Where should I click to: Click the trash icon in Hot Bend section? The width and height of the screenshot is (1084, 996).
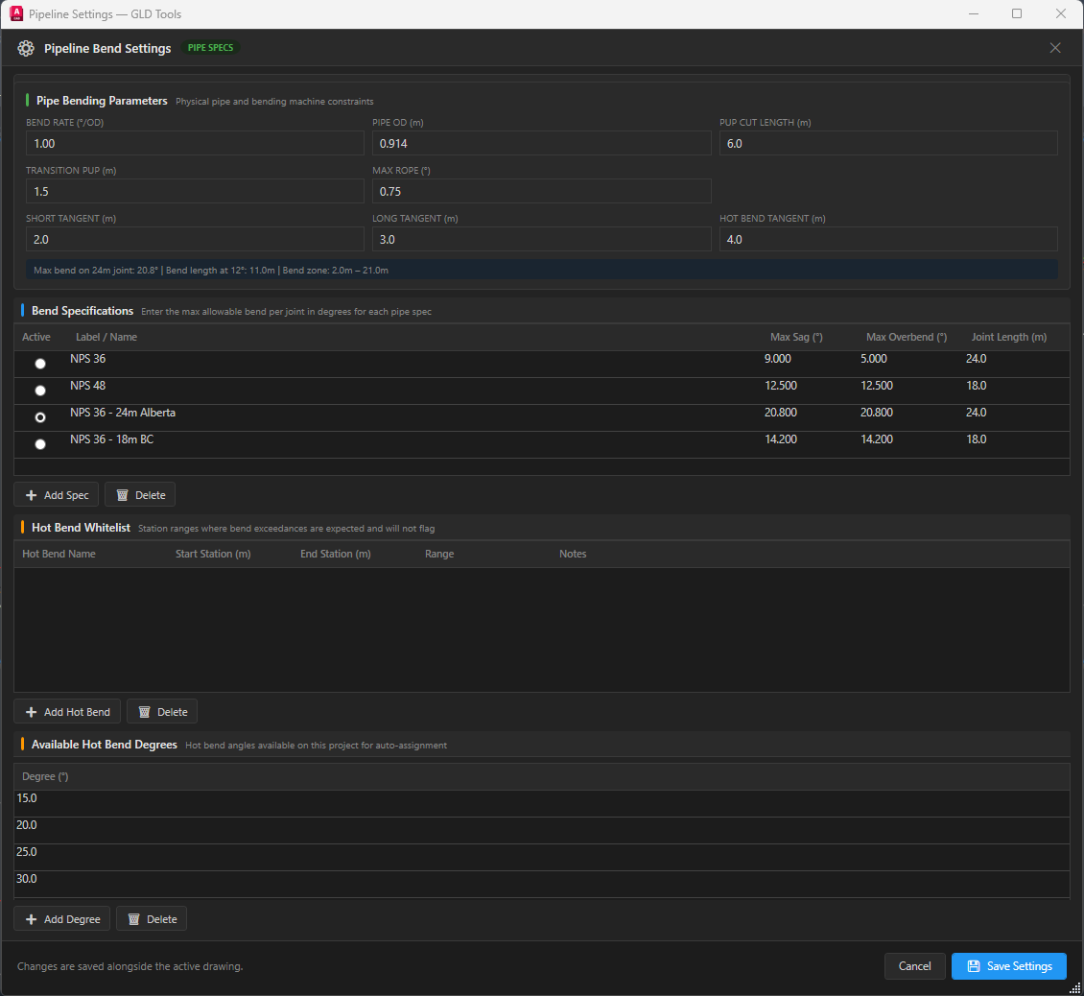pos(145,711)
